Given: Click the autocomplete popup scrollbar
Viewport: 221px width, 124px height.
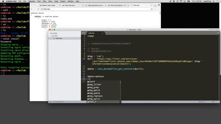Looking at the screenshot, I should pos(121,92).
